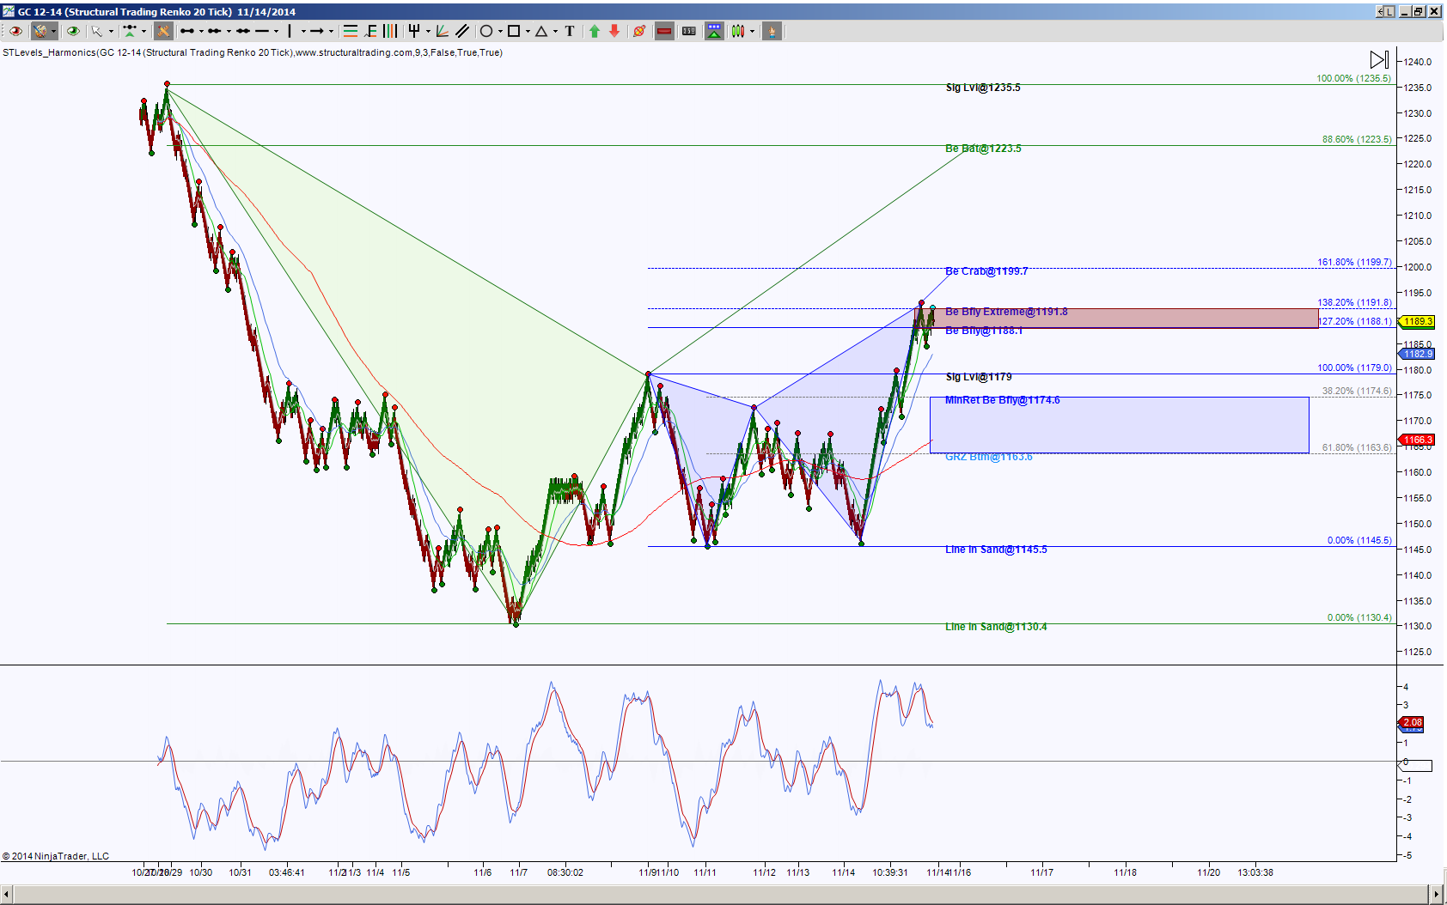Click the red 1166.3 price marker
The height and width of the screenshot is (905, 1447).
click(1416, 440)
